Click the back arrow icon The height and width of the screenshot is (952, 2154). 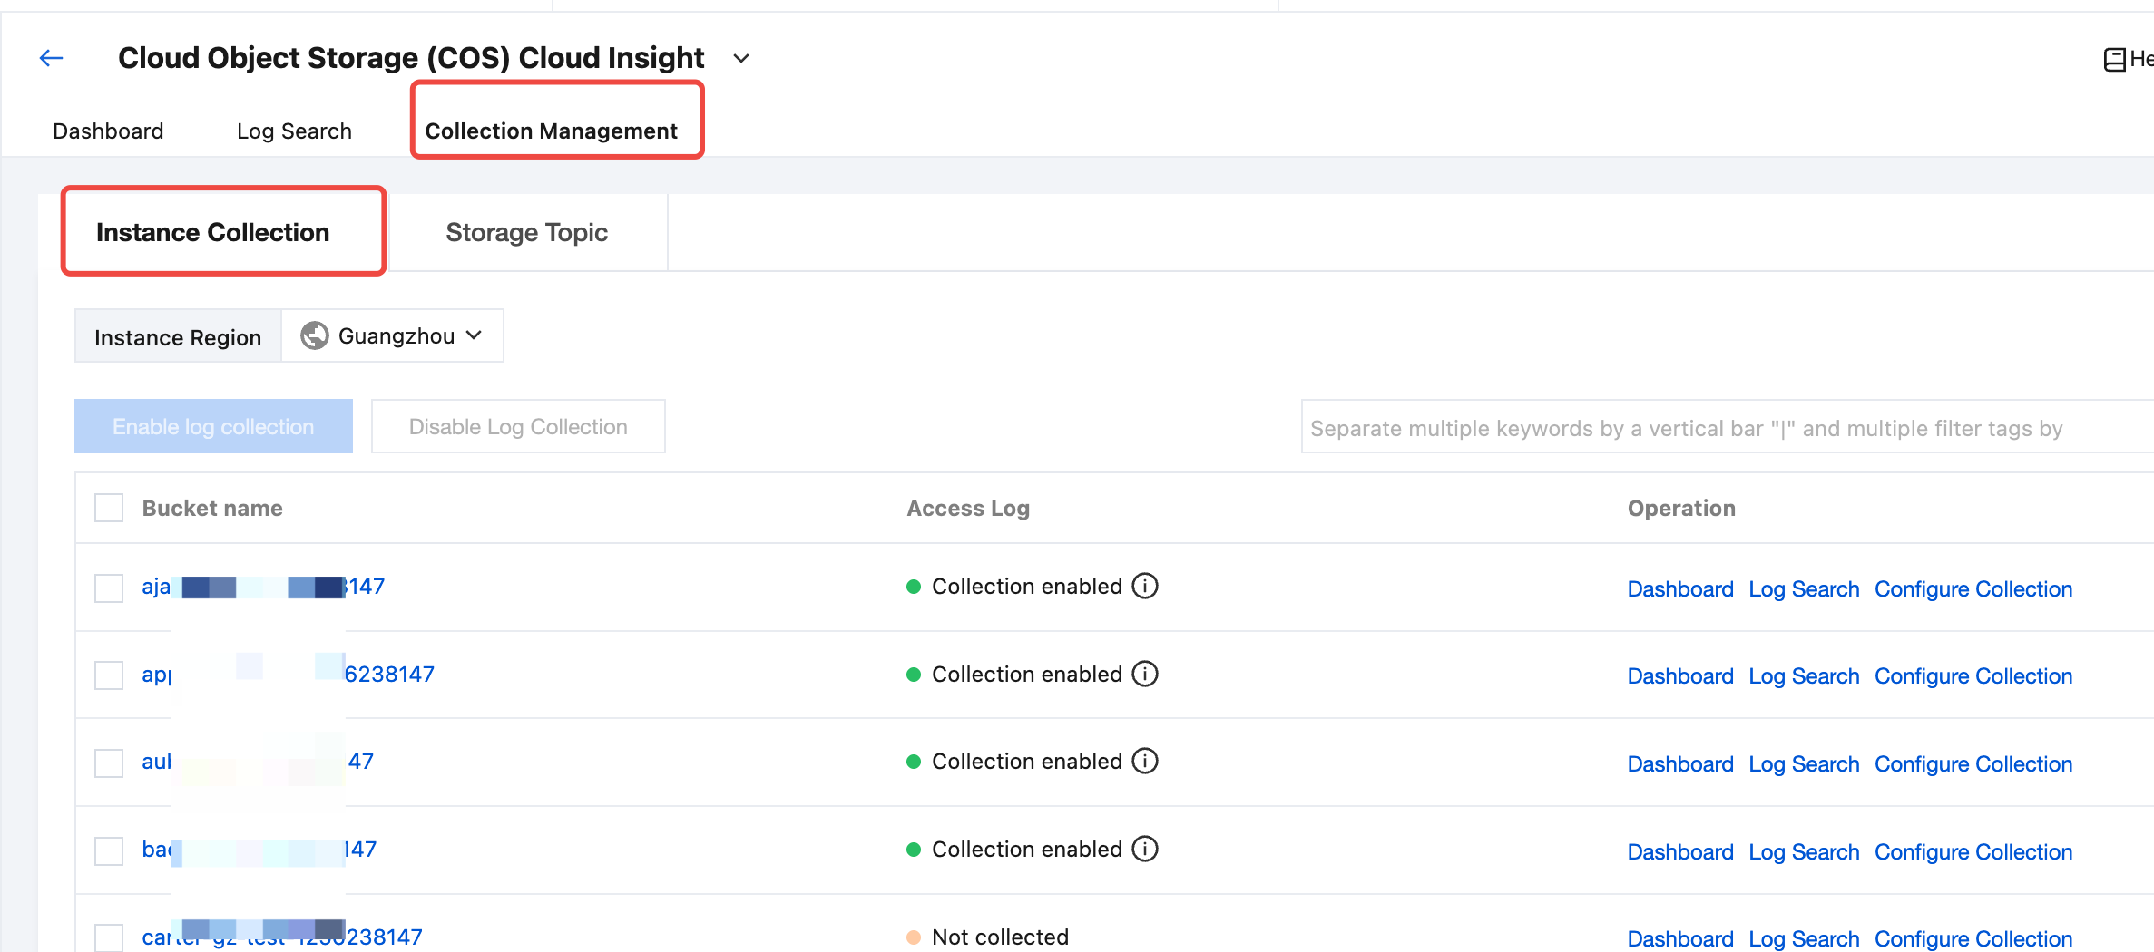point(52,59)
